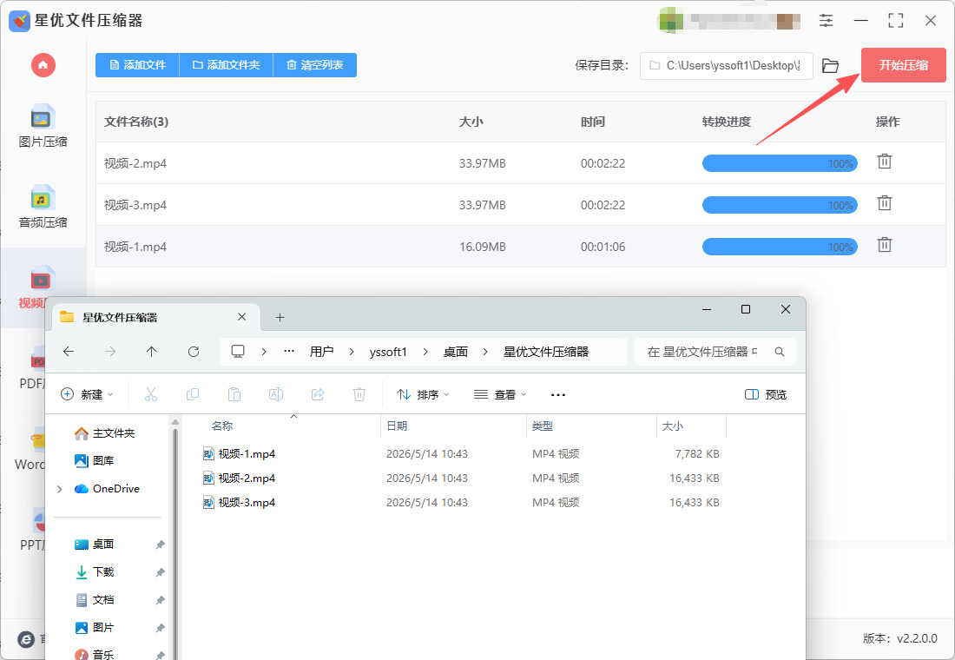The image size is (955, 660).
Task: Show hidden path segments ellipsis in address bar
Action: (x=289, y=351)
